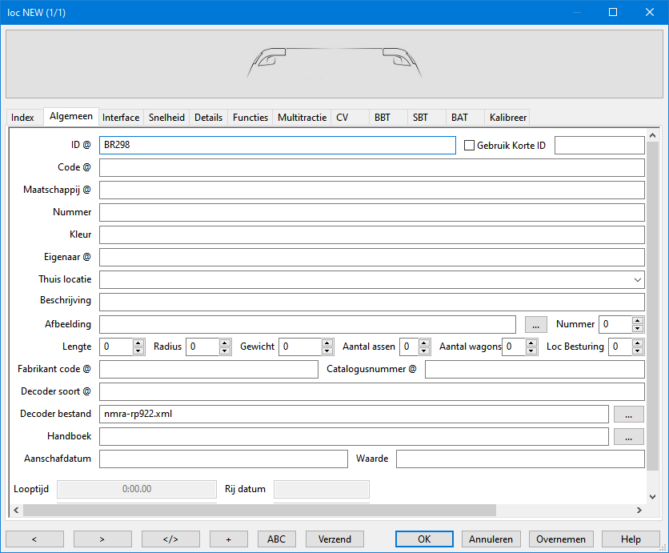Open the XML '</>' editor button
The width and height of the screenshot is (669, 553).
[x=170, y=539]
